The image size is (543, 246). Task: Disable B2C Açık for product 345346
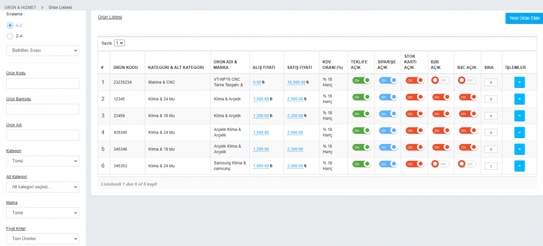(468, 147)
